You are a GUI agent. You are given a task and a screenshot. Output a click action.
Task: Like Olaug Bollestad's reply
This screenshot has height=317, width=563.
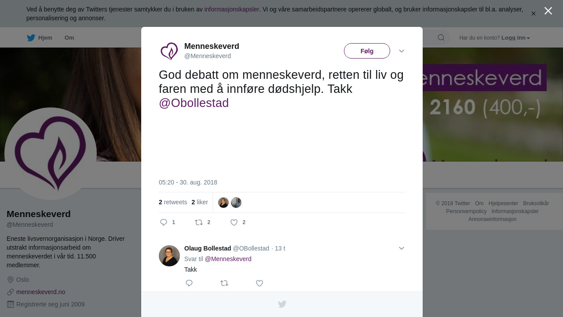coord(260,283)
